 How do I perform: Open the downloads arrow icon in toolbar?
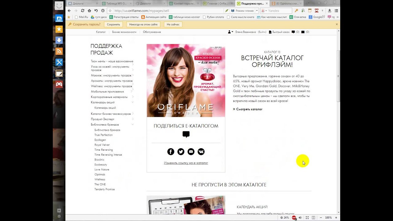tap(329, 10)
